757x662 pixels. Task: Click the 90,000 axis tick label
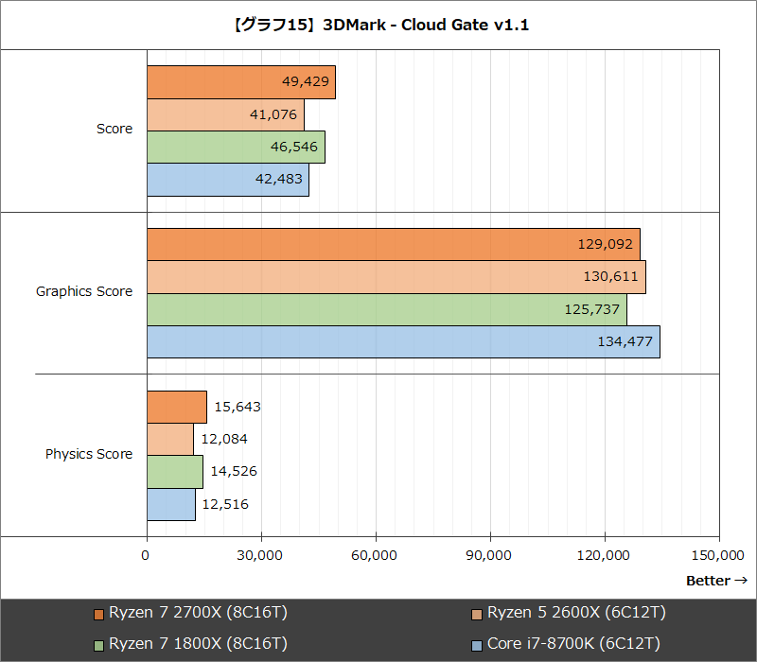point(488,558)
